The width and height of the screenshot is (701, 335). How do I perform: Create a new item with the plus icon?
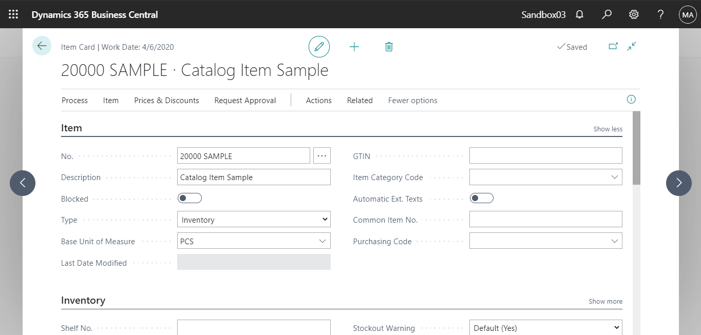(x=354, y=46)
